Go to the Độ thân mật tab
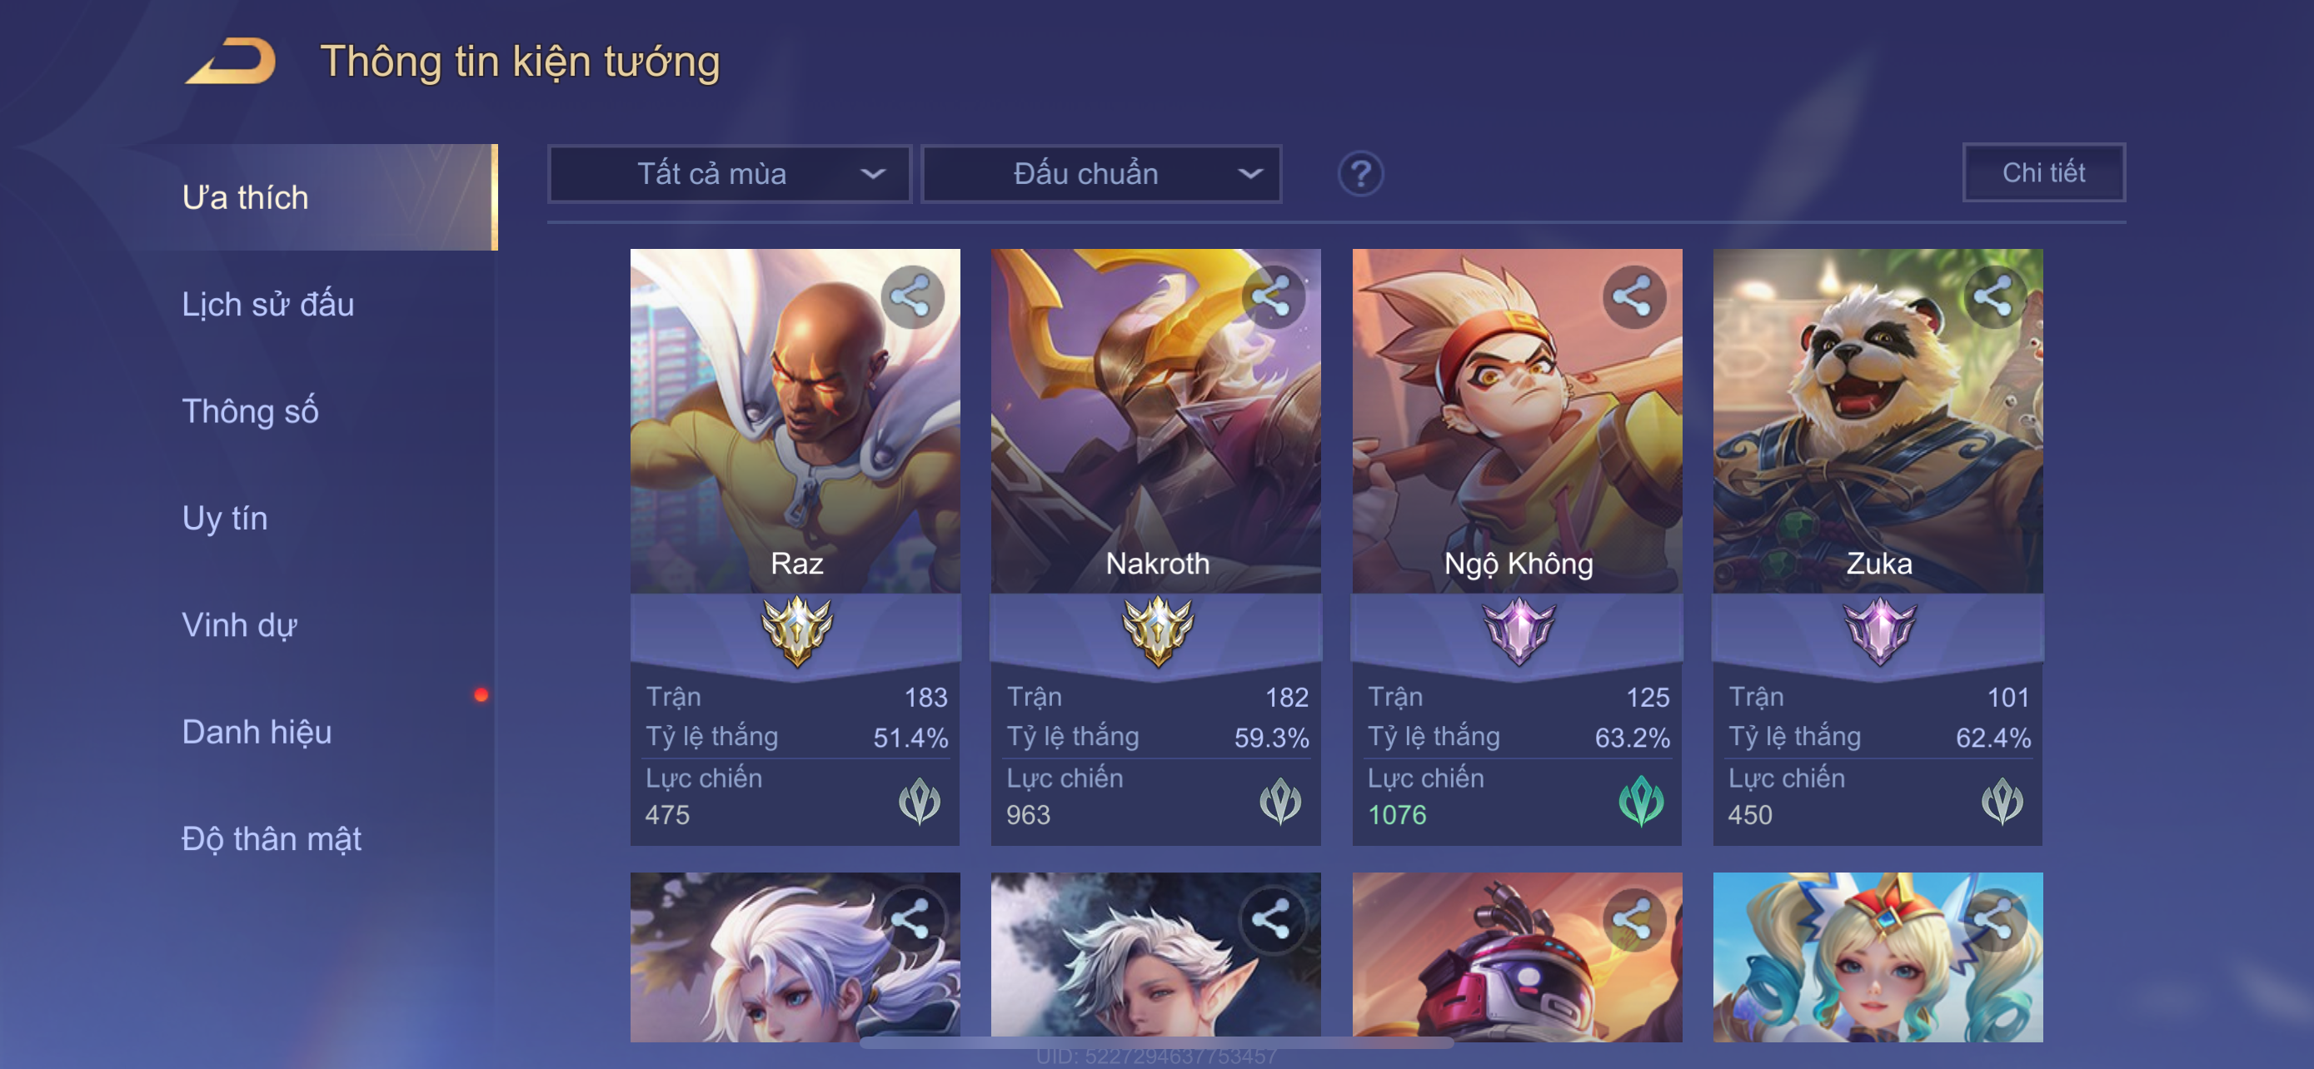The image size is (2314, 1069). [272, 838]
